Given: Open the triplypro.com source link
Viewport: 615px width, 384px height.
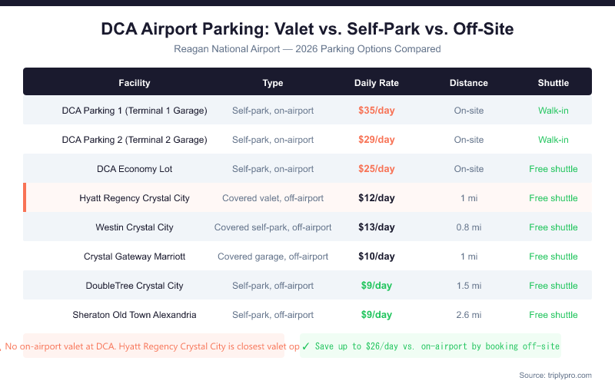Looking at the screenshot, I should 555,375.
